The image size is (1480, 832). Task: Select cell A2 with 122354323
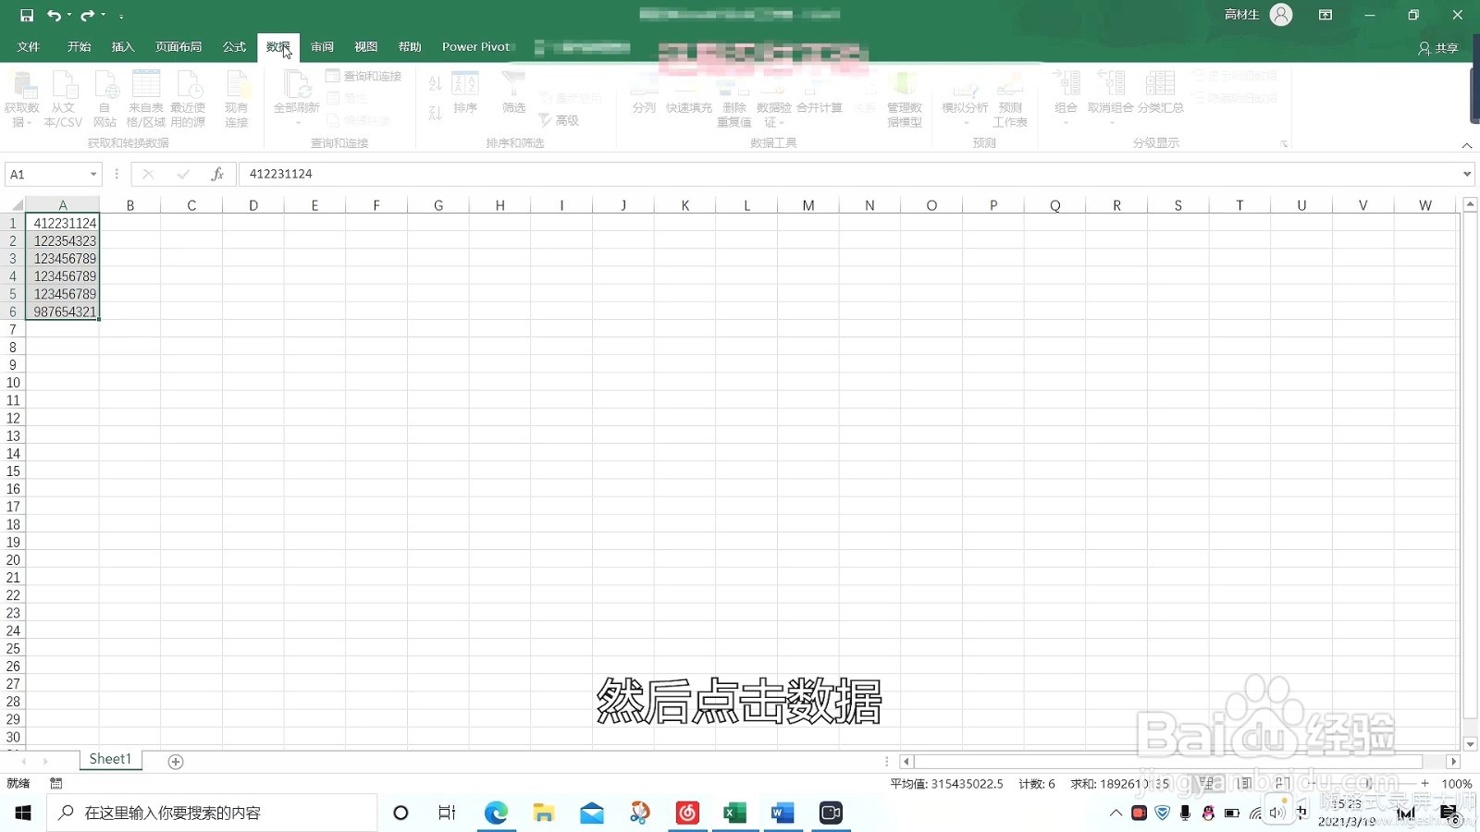62,241
